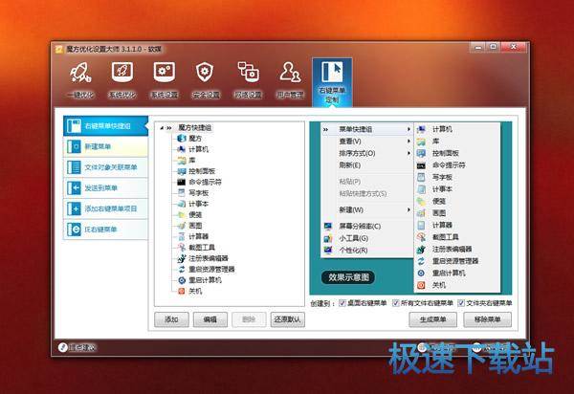Select 库 folder icon in the 魔方快捷组 tree
Viewport: 574px width, 394px height.
tap(182, 161)
